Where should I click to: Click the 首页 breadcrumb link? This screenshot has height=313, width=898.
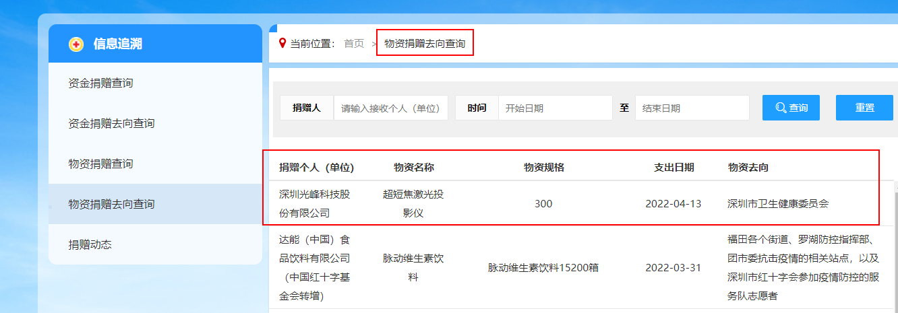point(354,44)
